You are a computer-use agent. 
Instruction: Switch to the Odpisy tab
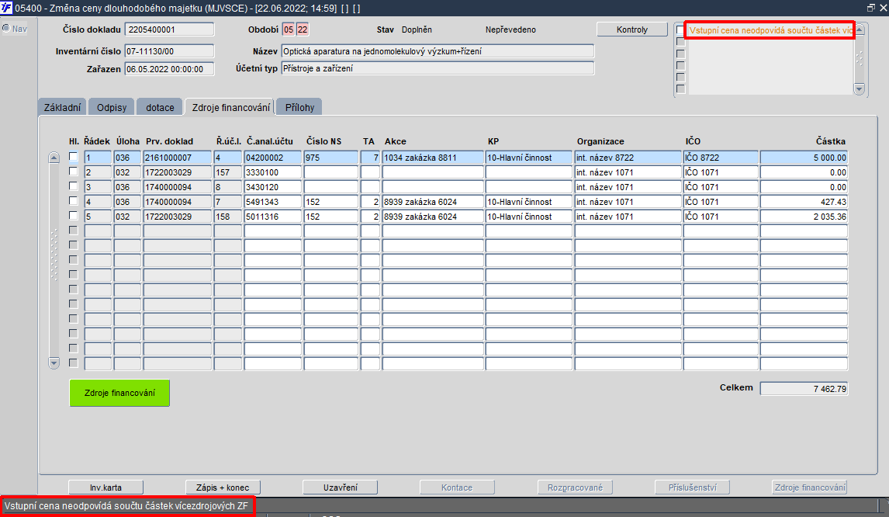pyautogui.click(x=112, y=107)
